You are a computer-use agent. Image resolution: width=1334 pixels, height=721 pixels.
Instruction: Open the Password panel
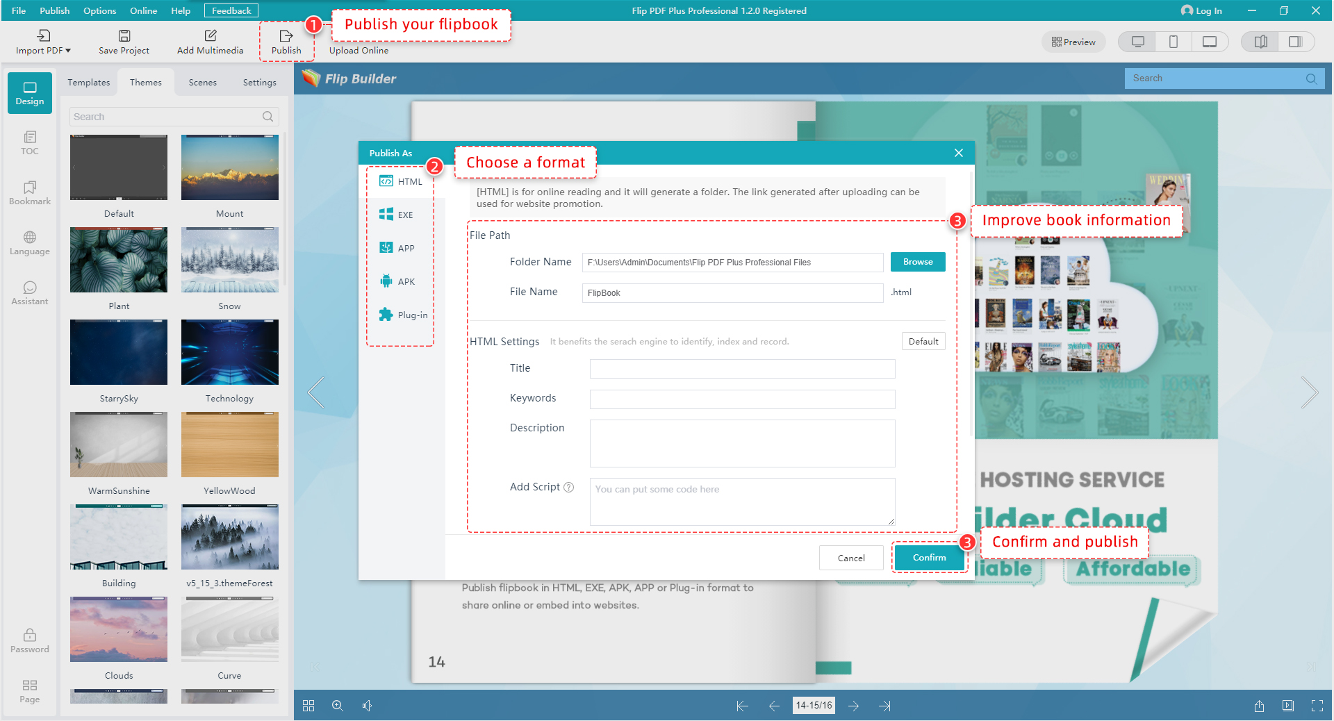click(29, 640)
